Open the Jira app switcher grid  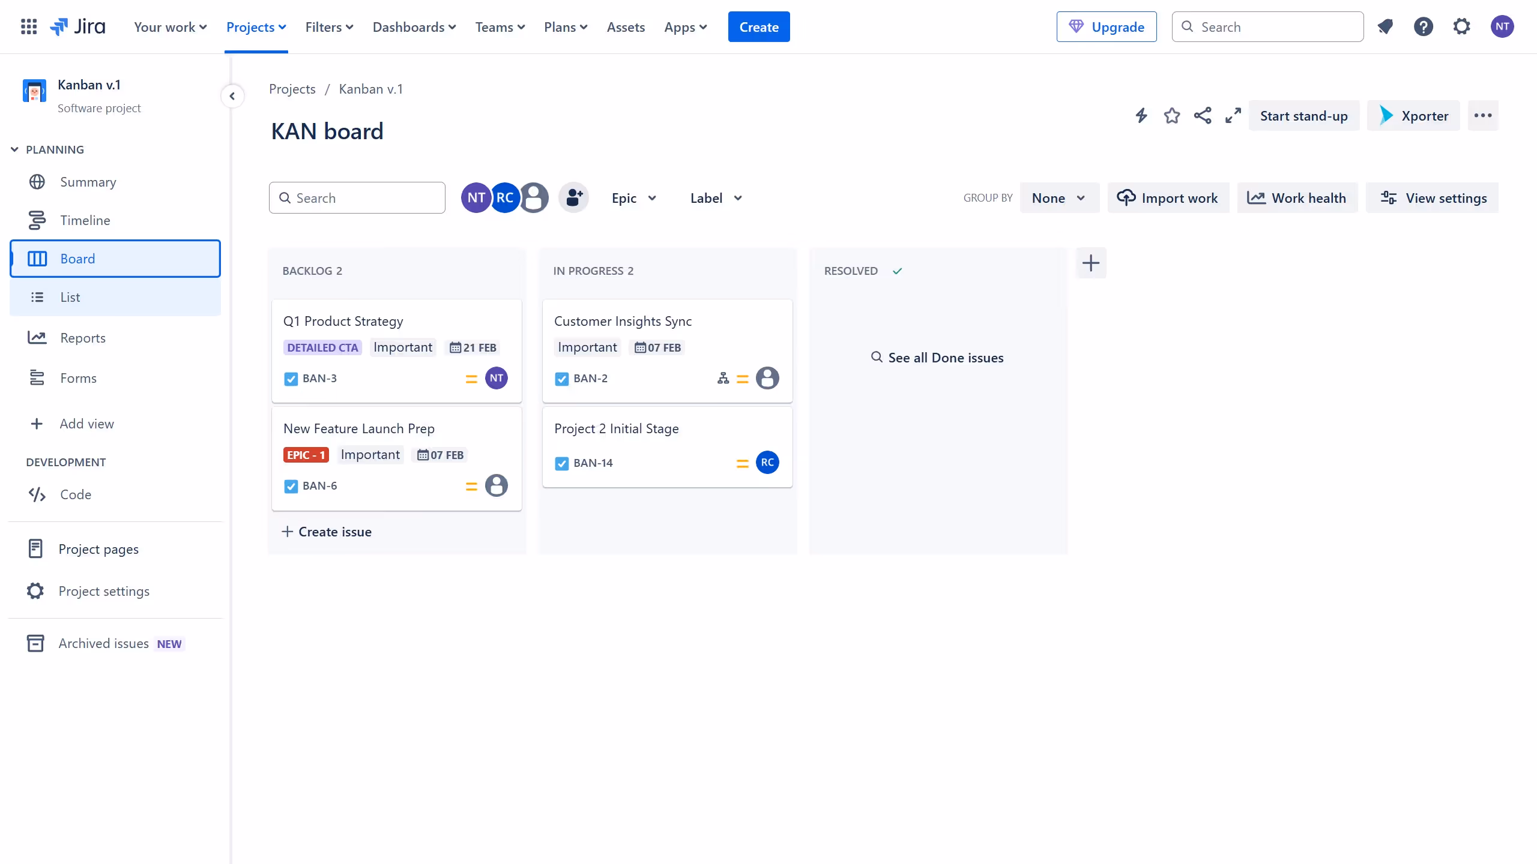[x=28, y=26]
